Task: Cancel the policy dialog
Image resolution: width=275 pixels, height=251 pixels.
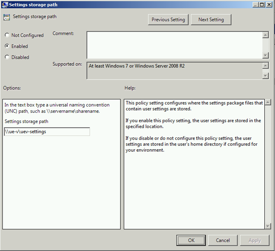Action: (223, 240)
